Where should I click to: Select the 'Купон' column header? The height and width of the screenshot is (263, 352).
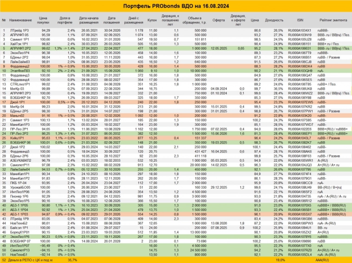(x=152, y=20)
